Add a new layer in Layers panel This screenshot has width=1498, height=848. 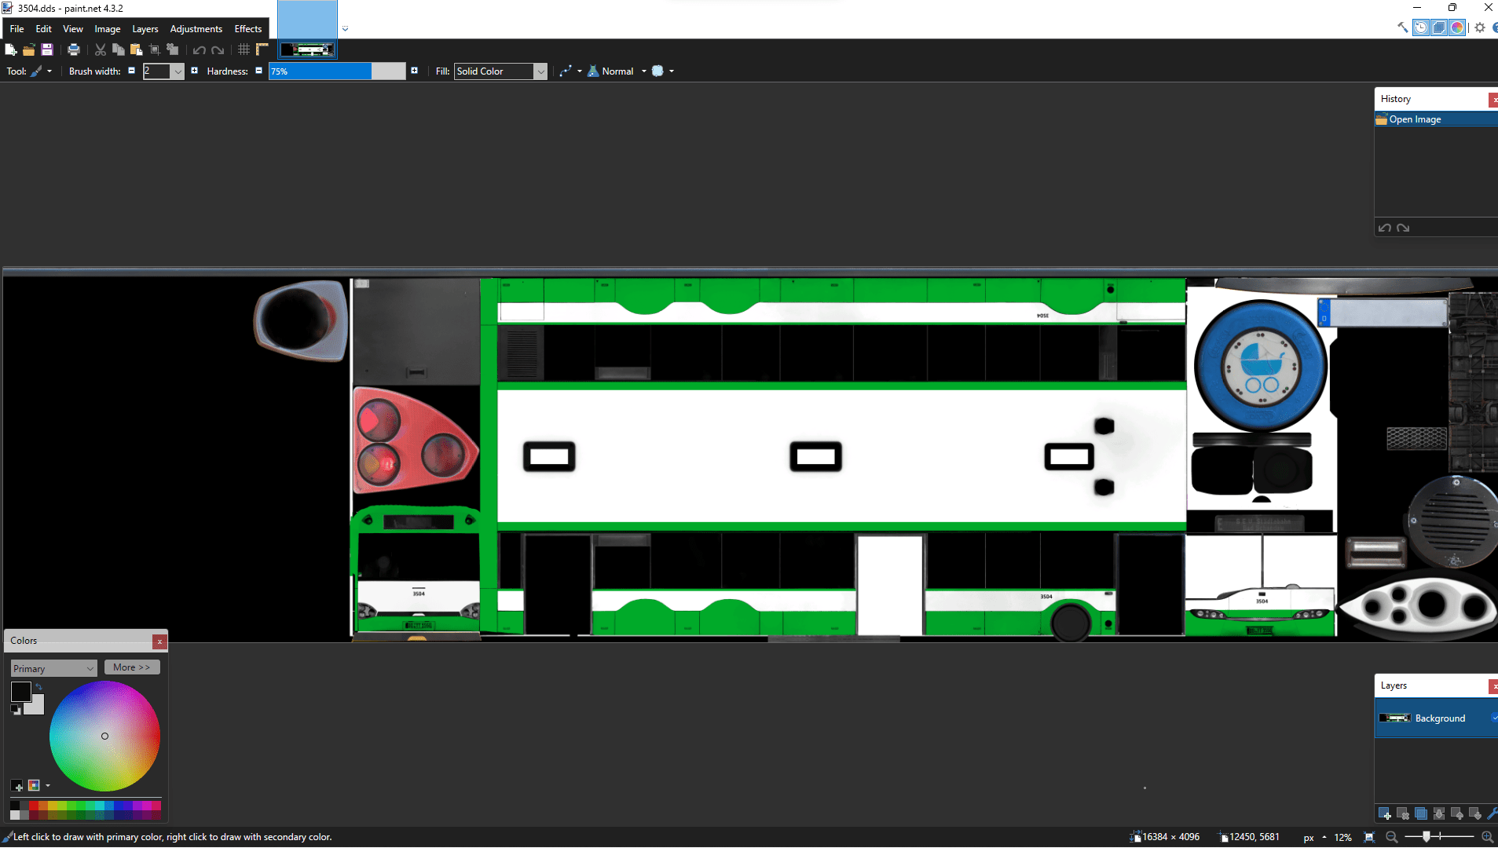pyautogui.click(x=1384, y=813)
